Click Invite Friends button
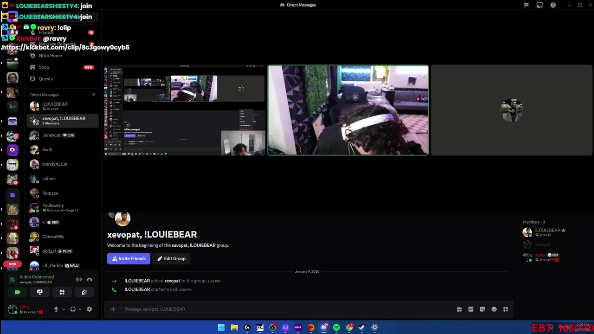The image size is (594, 334). click(x=129, y=258)
